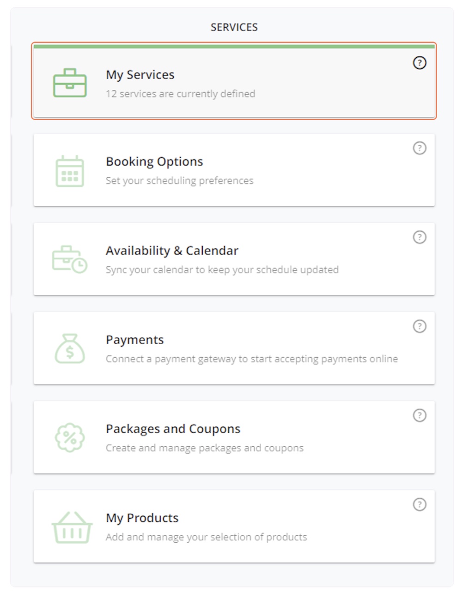Click the briefcase icon for My Services
Viewport: 463px width, 598px height.
70,83
